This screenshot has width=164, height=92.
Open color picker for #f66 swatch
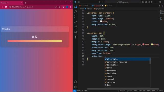[x=143, y=44]
